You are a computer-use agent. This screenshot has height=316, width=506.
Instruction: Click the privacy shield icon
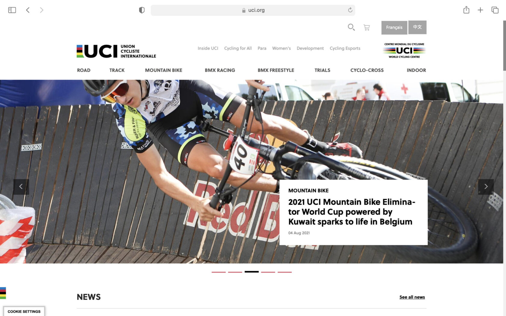pos(142,10)
